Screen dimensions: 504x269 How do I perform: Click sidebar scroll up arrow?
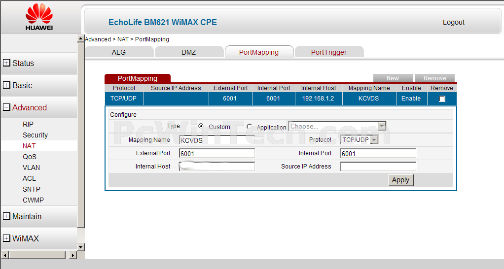pyautogui.click(x=81, y=38)
